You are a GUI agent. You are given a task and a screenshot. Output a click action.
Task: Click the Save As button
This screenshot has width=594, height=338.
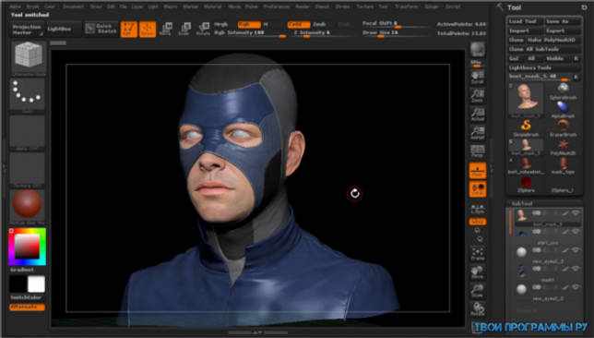(x=563, y=21)
